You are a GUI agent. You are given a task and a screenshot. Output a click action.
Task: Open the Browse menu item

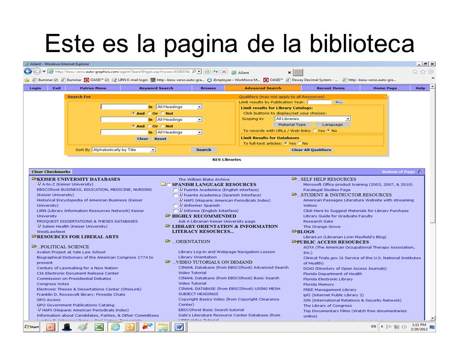coord(208,88)
